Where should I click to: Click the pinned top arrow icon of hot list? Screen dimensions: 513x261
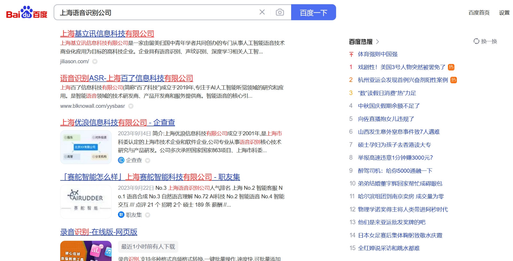point(351,54)
